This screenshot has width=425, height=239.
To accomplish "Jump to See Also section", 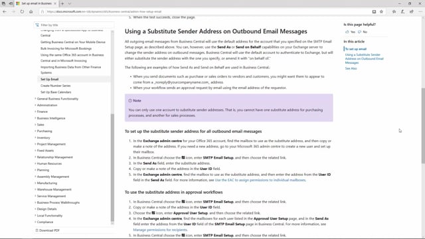I will 351,68.
